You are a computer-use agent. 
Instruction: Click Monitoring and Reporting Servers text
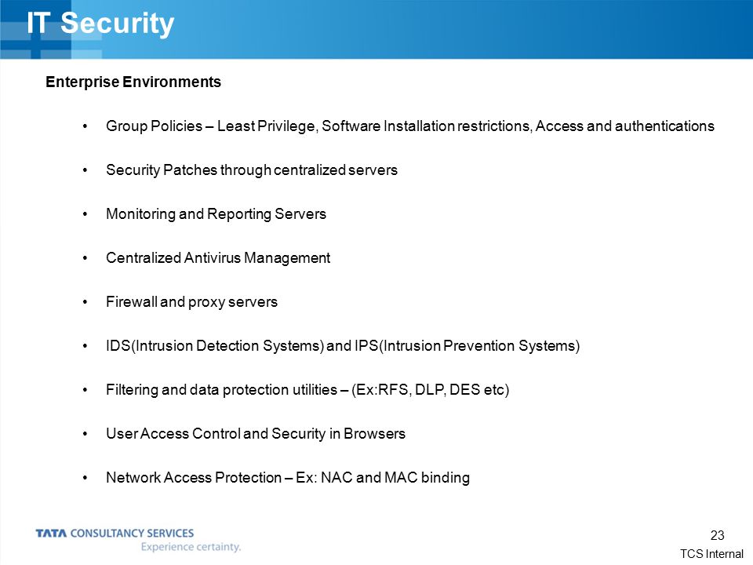[x=216, y=213]
